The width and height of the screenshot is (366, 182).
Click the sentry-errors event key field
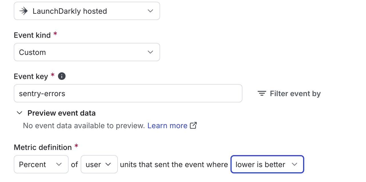(x=128, y=93)
